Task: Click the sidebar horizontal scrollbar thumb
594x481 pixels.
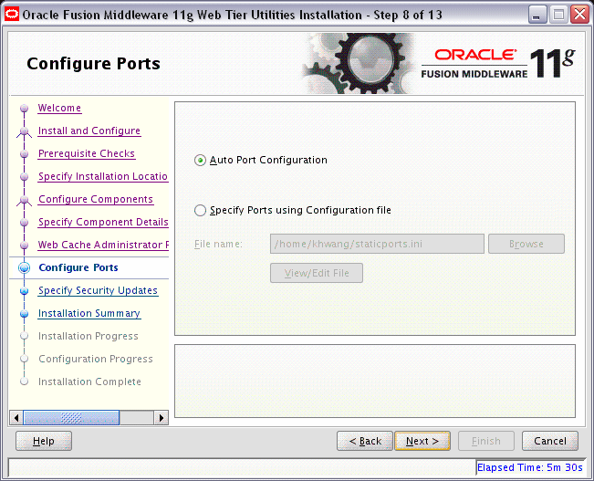Action: click(71, 418)
